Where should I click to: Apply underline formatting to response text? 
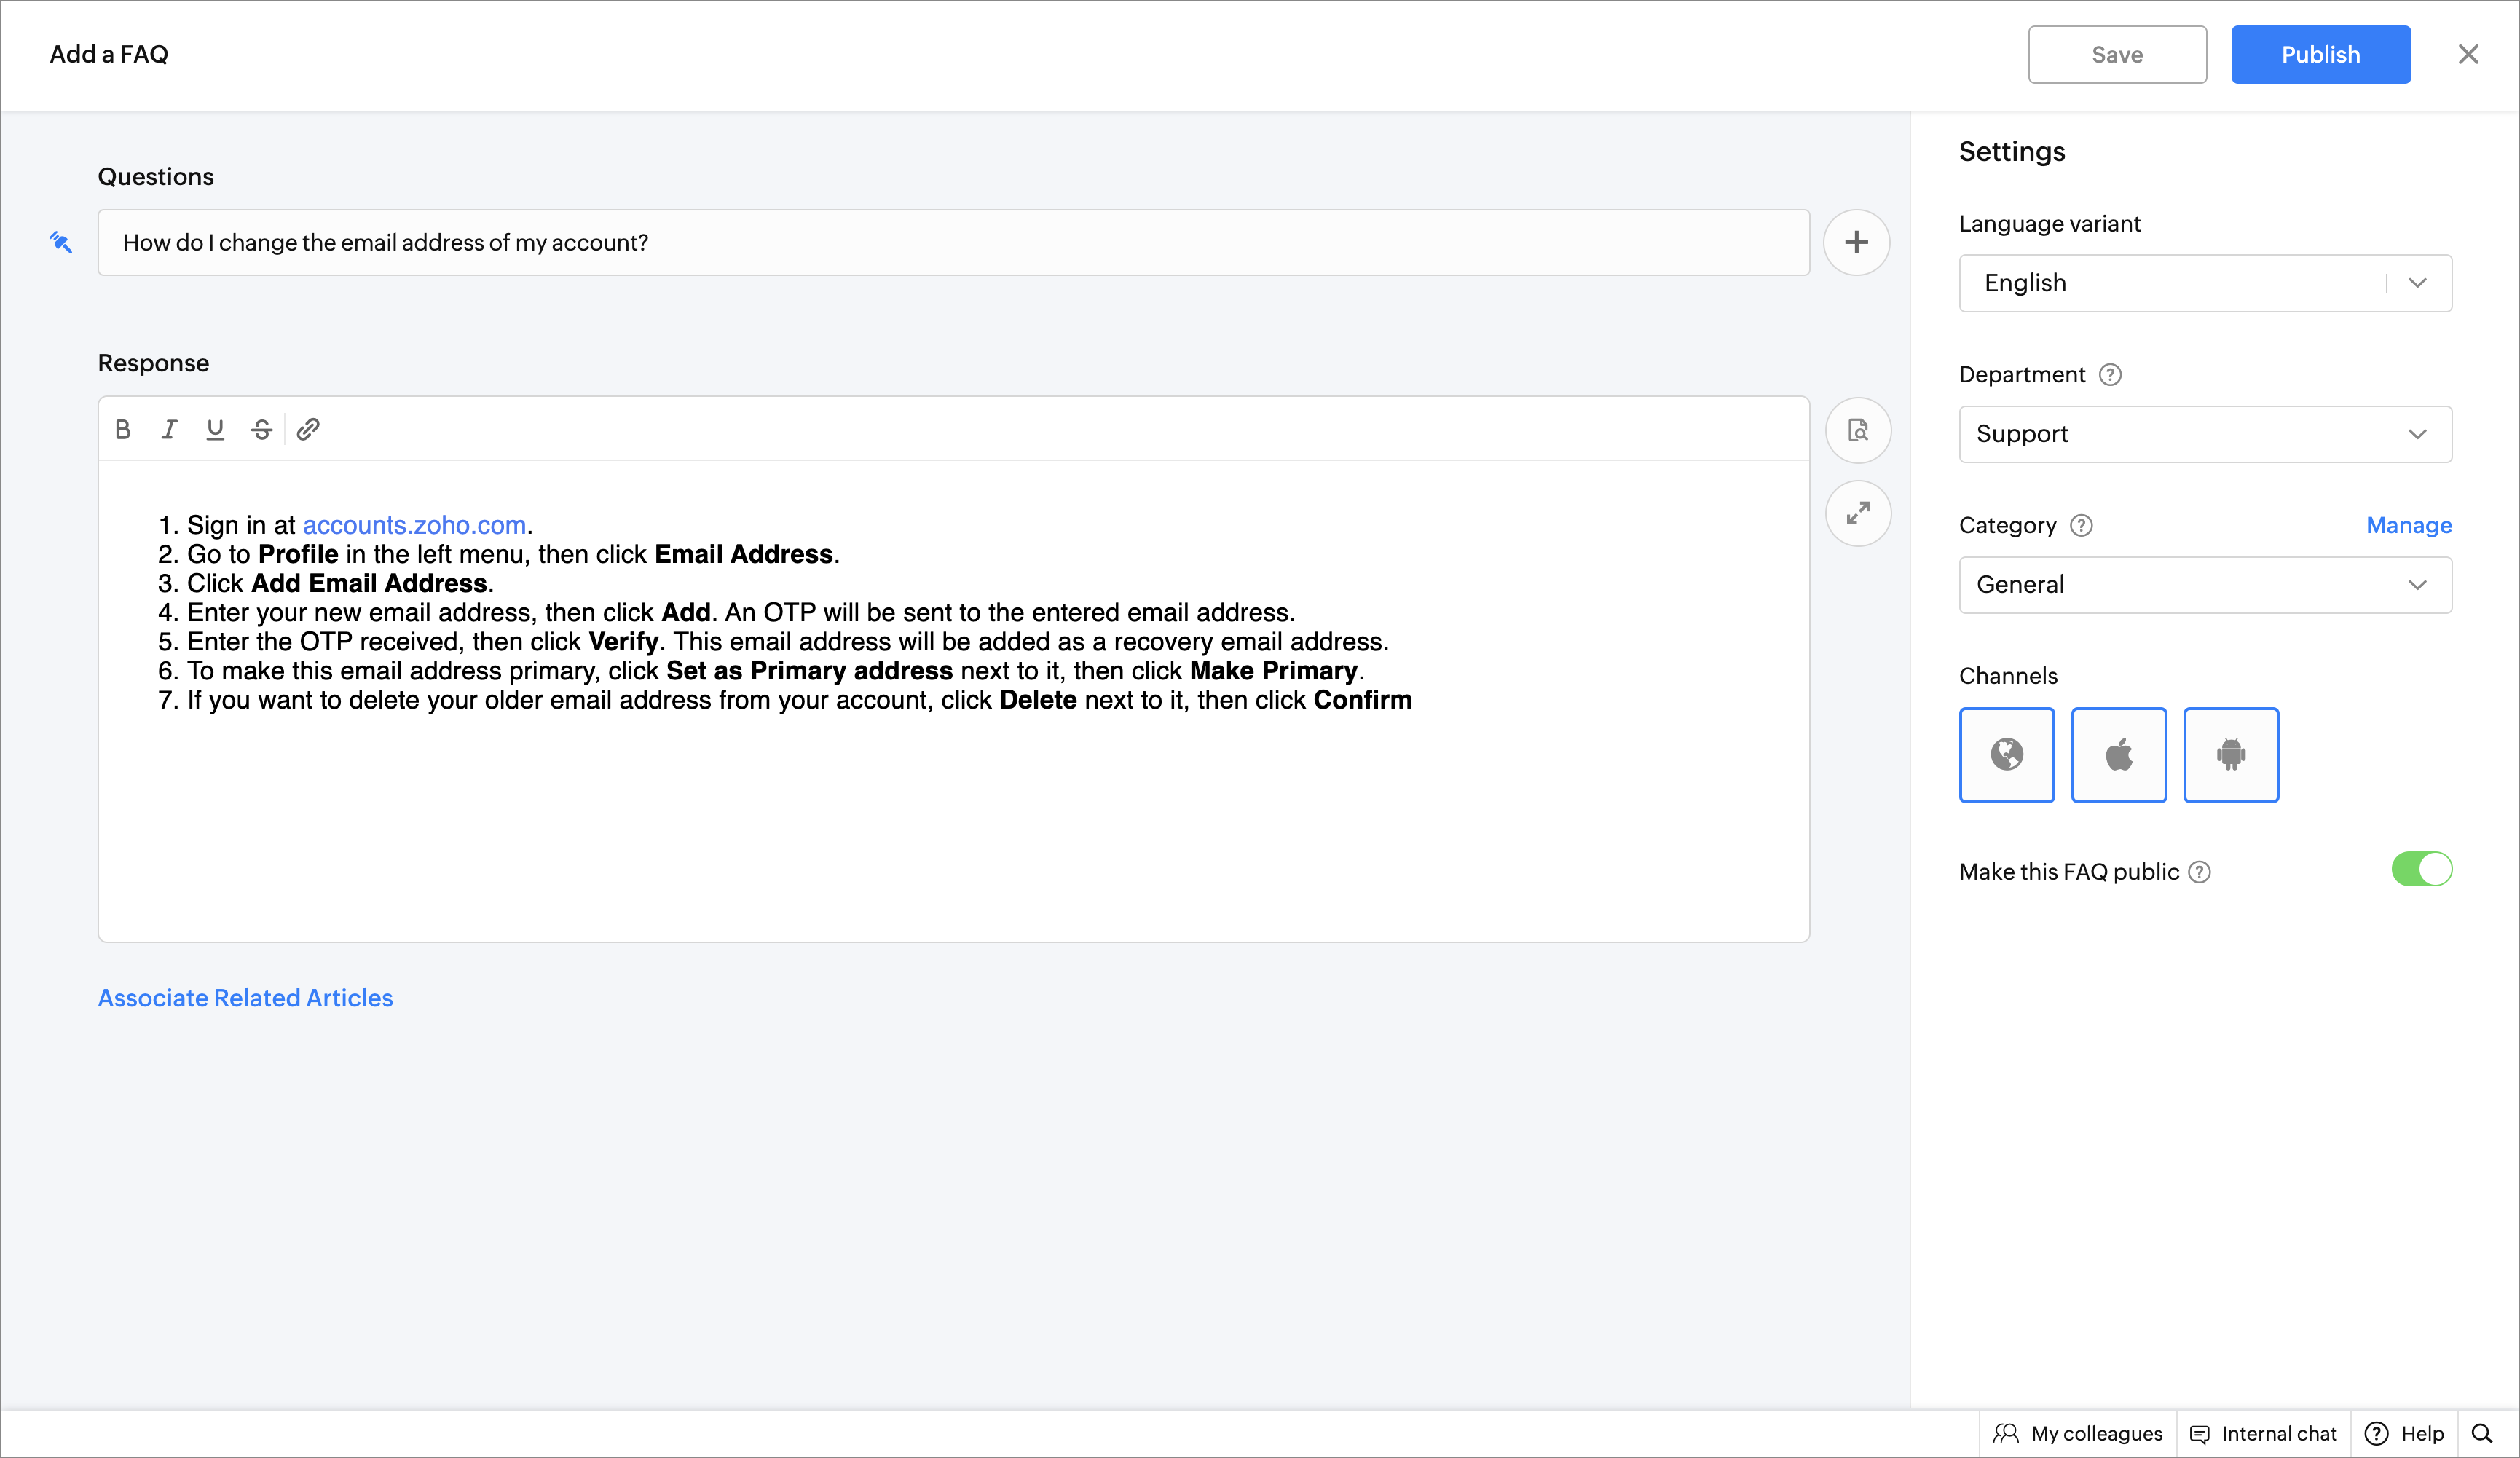215,429
